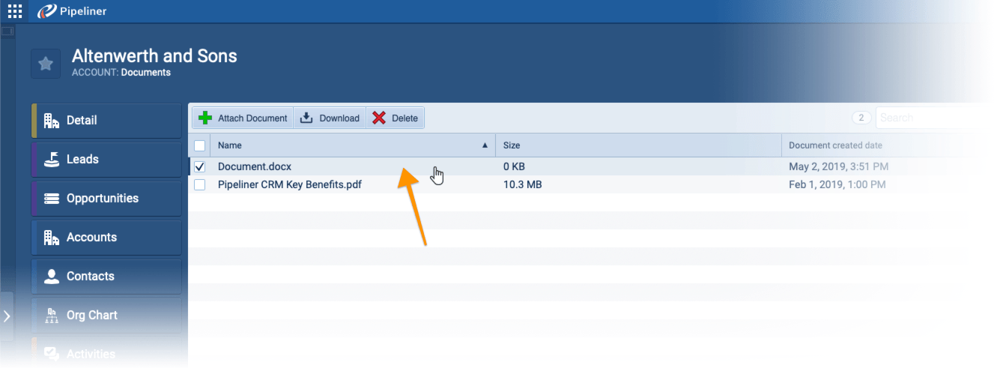Uncheck the Document.docx checkbox

200,166
